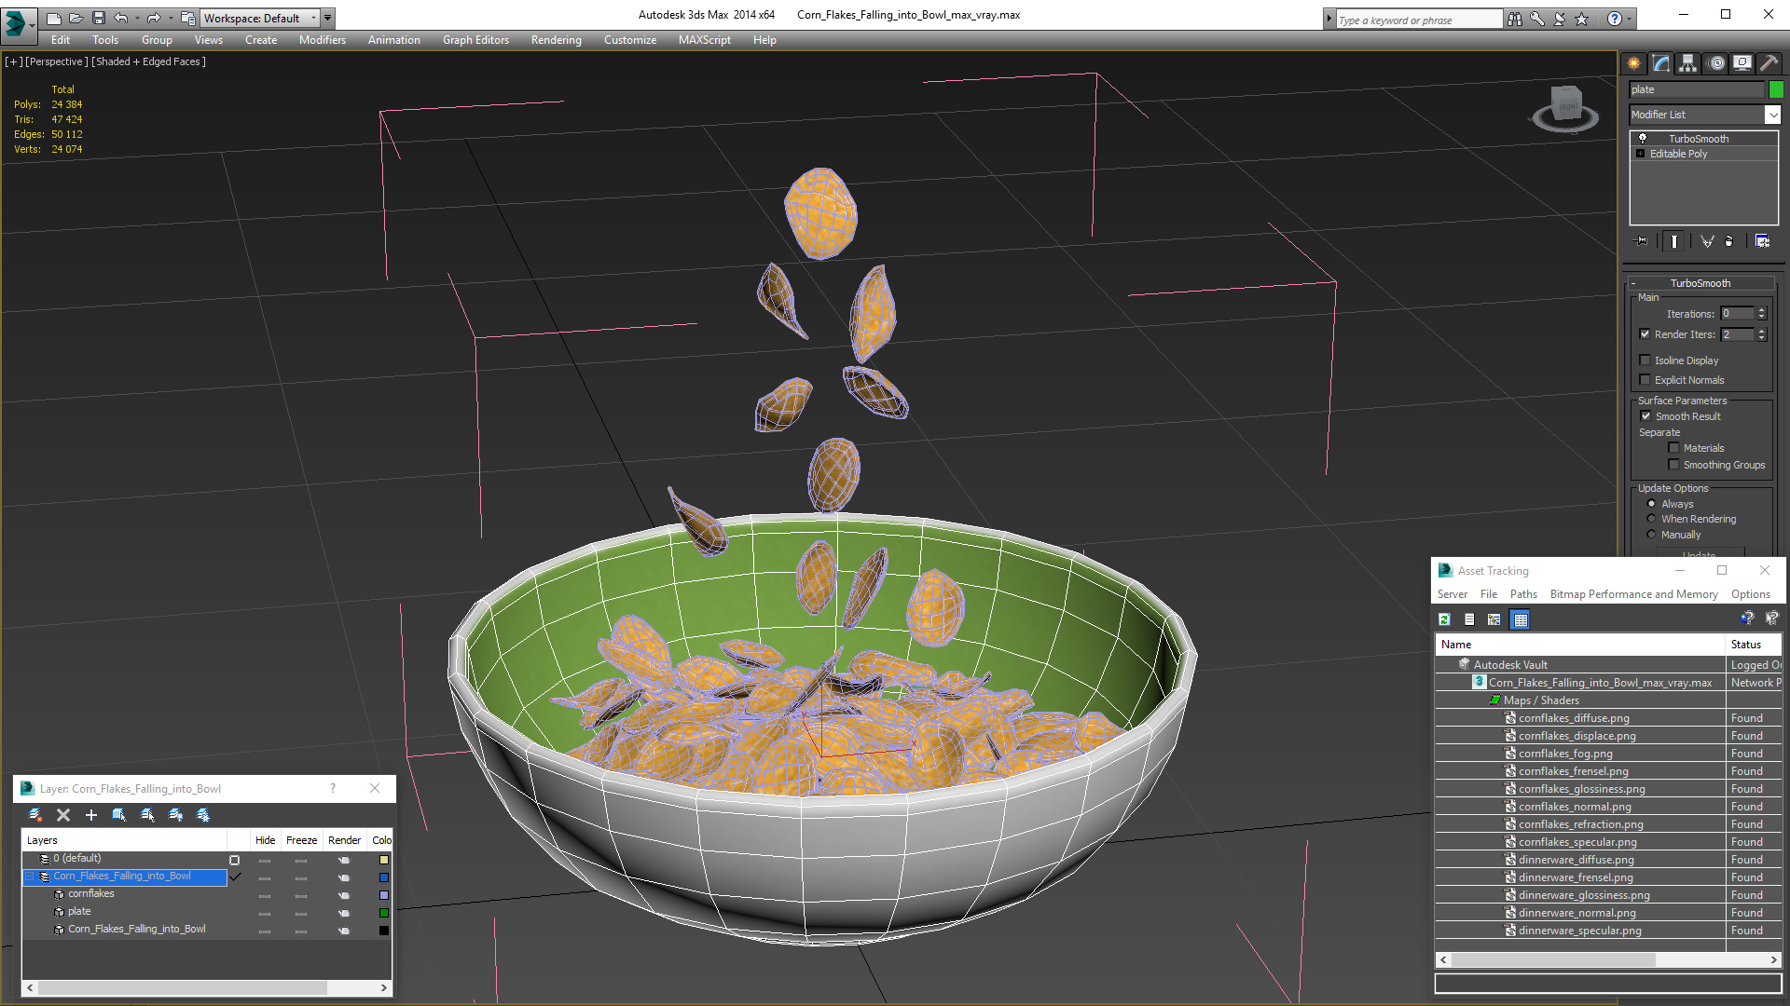Screen dimensions: 1790x1006
Task: Enable the Explicit Normals checkbox
Action: (x=1645, y=380)
